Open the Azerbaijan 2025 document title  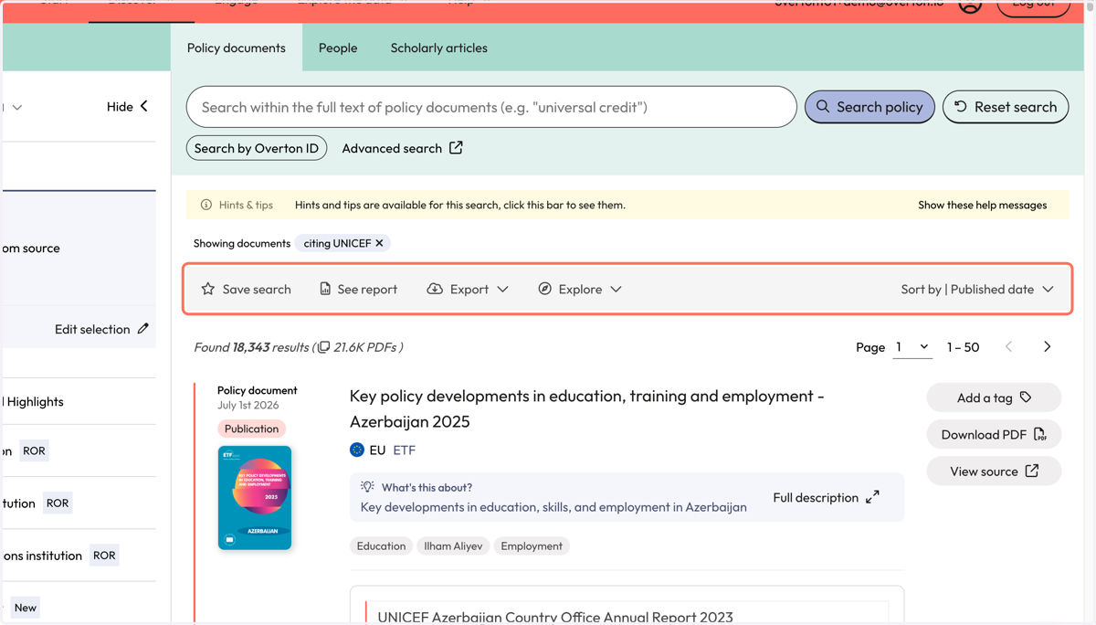pos(586,408)
